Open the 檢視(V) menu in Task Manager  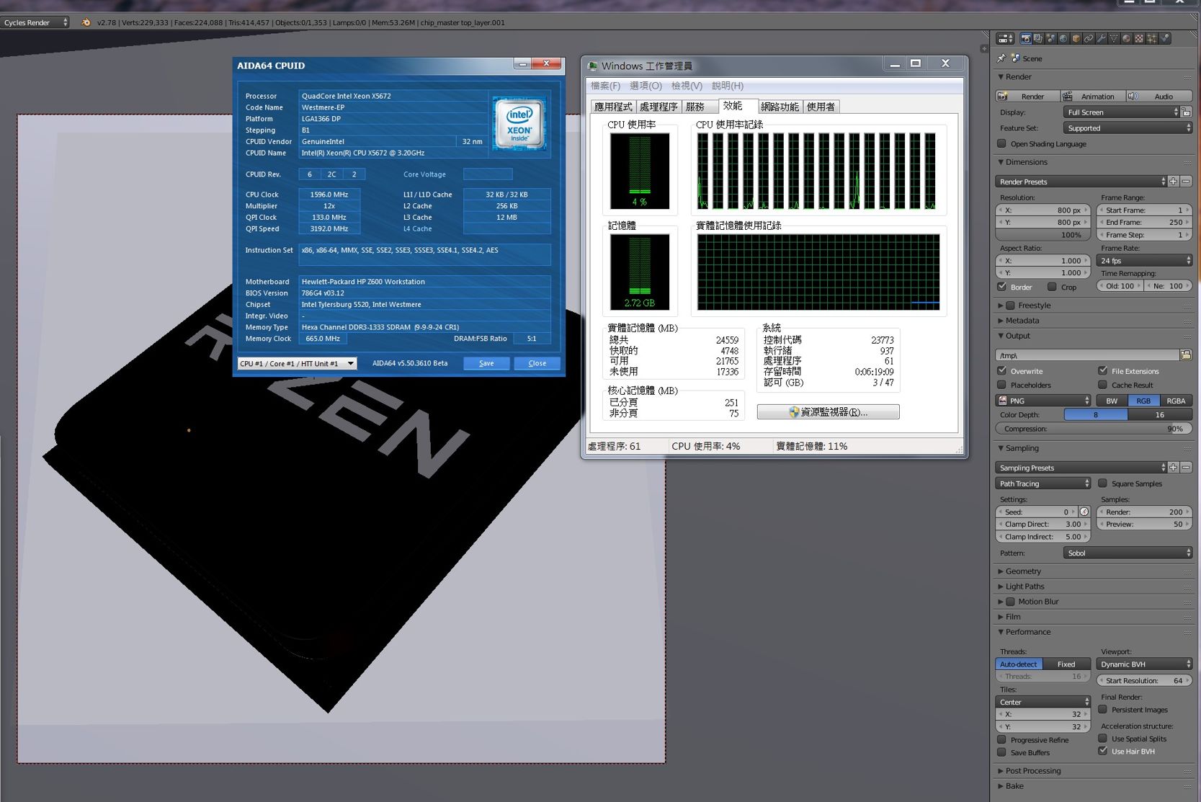(x=686, y=86)
